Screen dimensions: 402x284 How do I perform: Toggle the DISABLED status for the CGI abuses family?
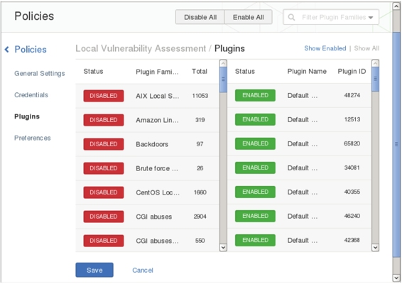[x=104, y=217]
